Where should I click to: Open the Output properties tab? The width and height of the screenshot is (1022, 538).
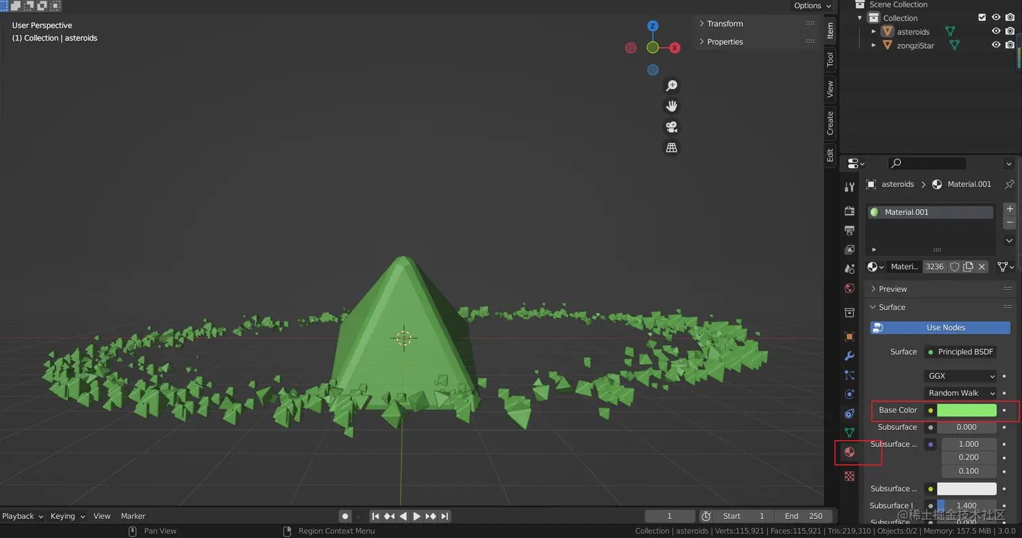click(x=850, y=230)
